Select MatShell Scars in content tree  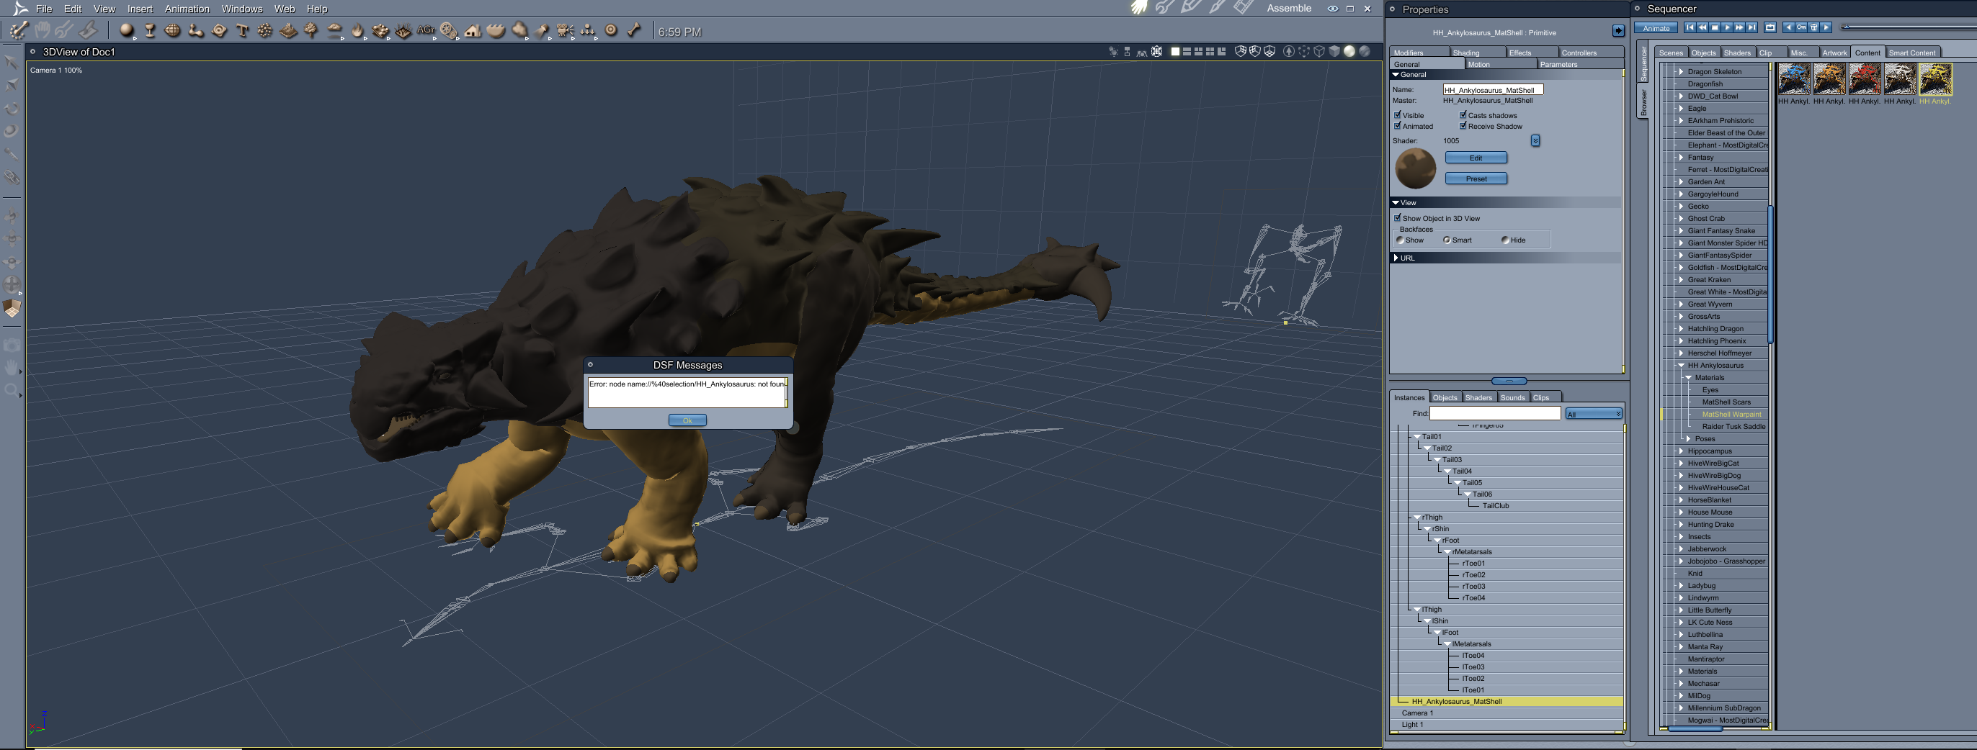(x=1726, y=402)
